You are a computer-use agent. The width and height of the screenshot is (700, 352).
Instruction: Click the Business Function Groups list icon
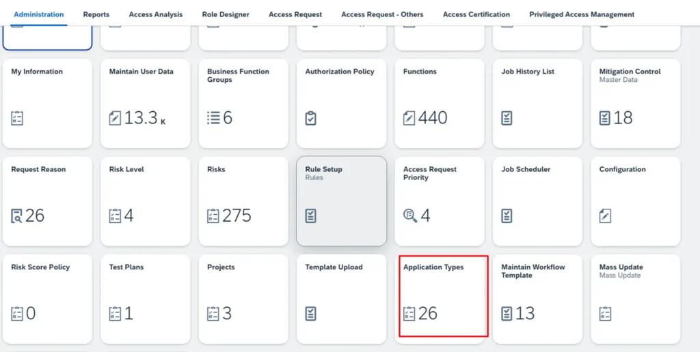(x=213, y=118)
